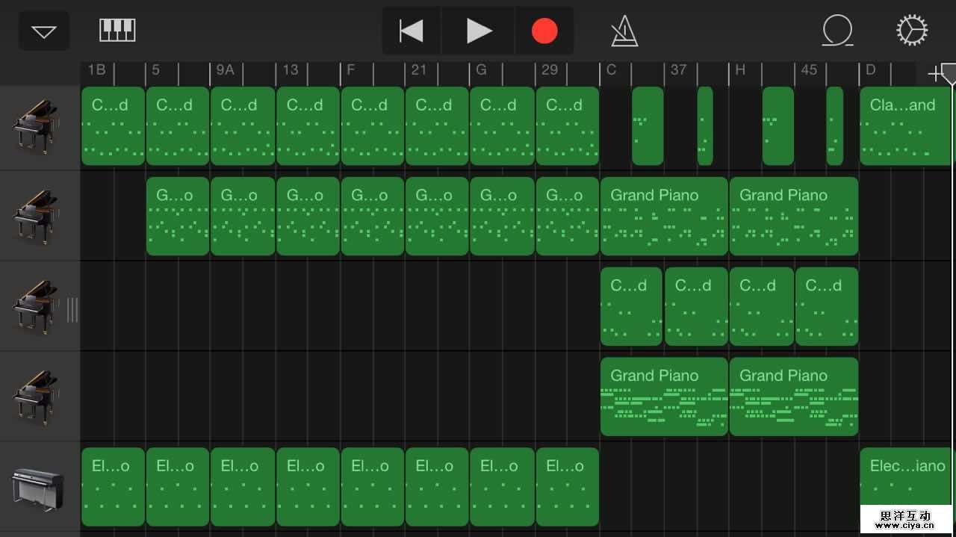
Task: Open the loop browser
Action: point(837,31)
